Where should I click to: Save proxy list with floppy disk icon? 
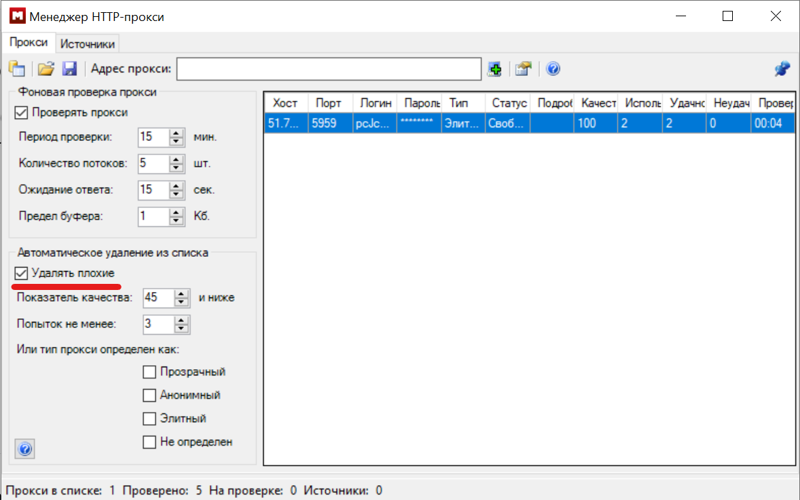(x=69, y=68)
